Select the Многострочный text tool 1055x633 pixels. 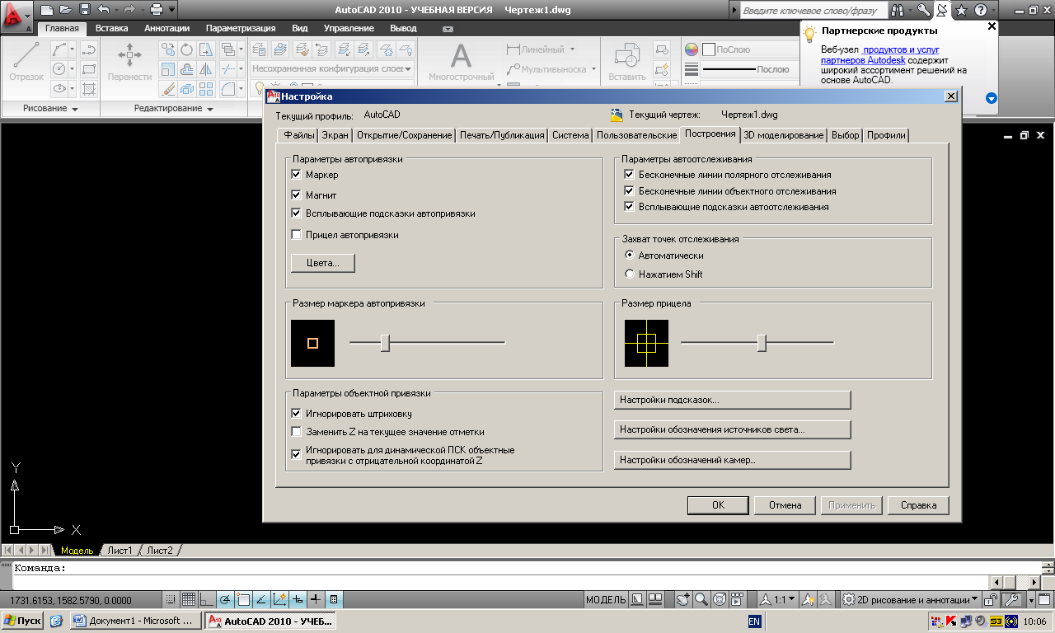coord(461,61)
